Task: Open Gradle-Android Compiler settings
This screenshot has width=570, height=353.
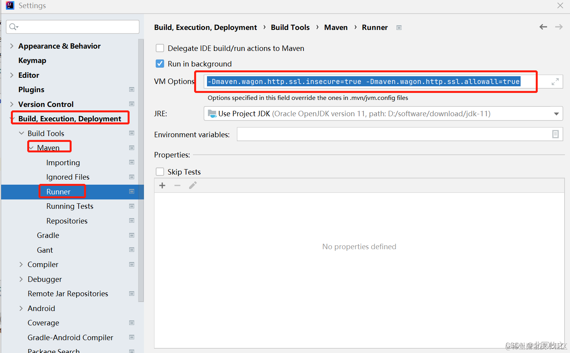Action: pos(70,337)
